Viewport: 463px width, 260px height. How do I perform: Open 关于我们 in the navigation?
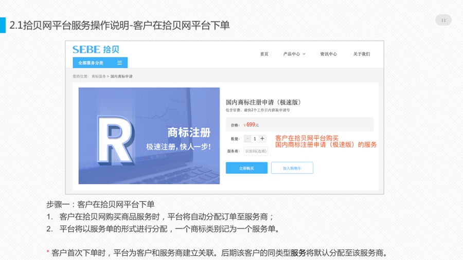[x=362, y=54]
